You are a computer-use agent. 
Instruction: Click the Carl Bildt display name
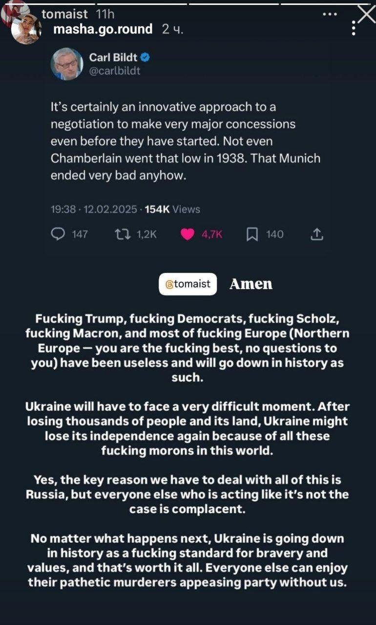pyautogui.click(x=113, y=57)
